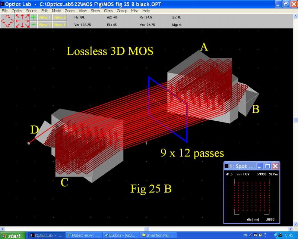298x239 pixels.
Task: Expand the Group menu
Action: (122, 11)
